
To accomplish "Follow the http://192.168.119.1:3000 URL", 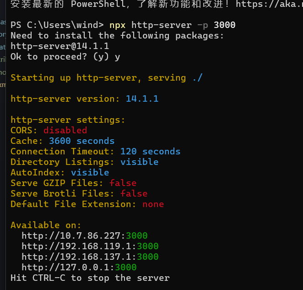I will 90,246.
